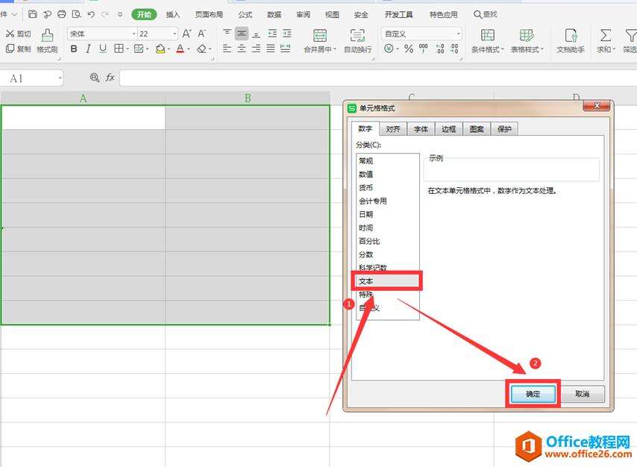This screenshot has width=637, height=467.
Task: Select 数值 category in the list
Action: 387,174
